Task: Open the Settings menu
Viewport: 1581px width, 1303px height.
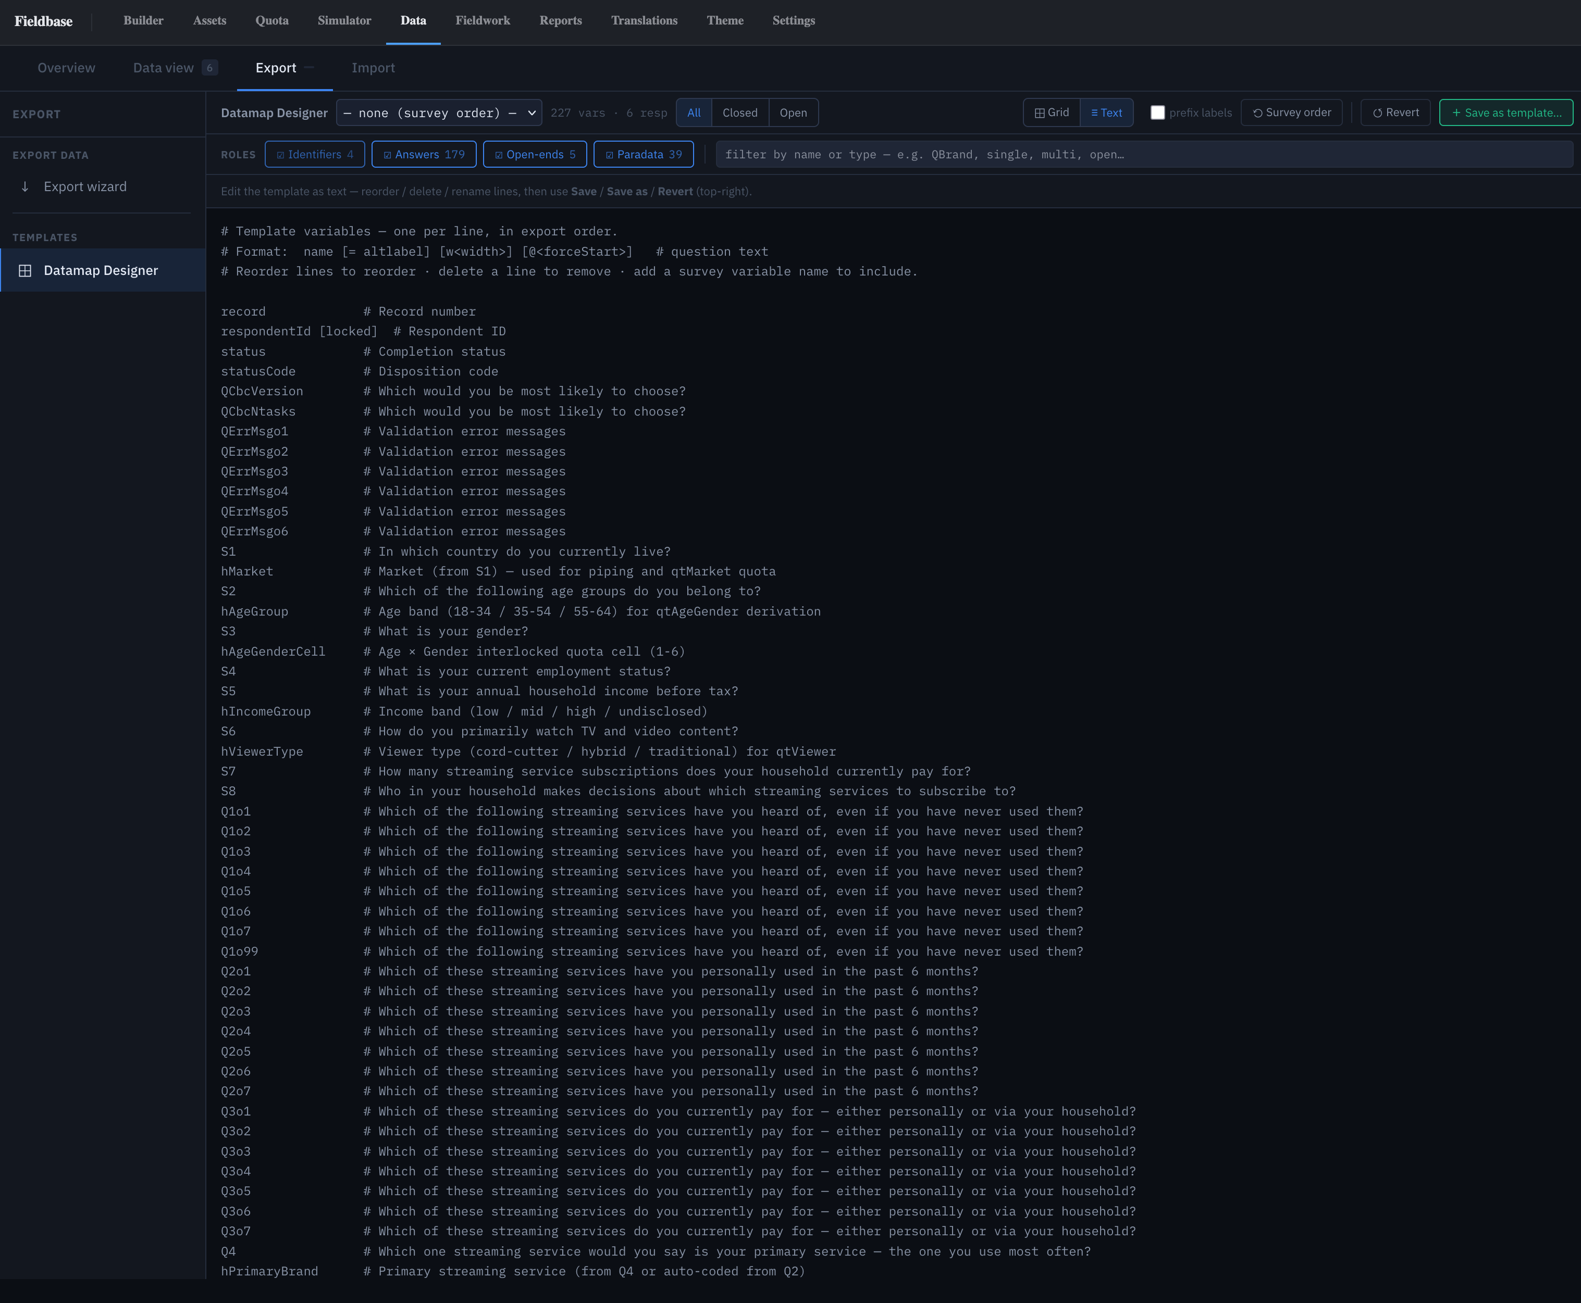Action: (793, 21)
